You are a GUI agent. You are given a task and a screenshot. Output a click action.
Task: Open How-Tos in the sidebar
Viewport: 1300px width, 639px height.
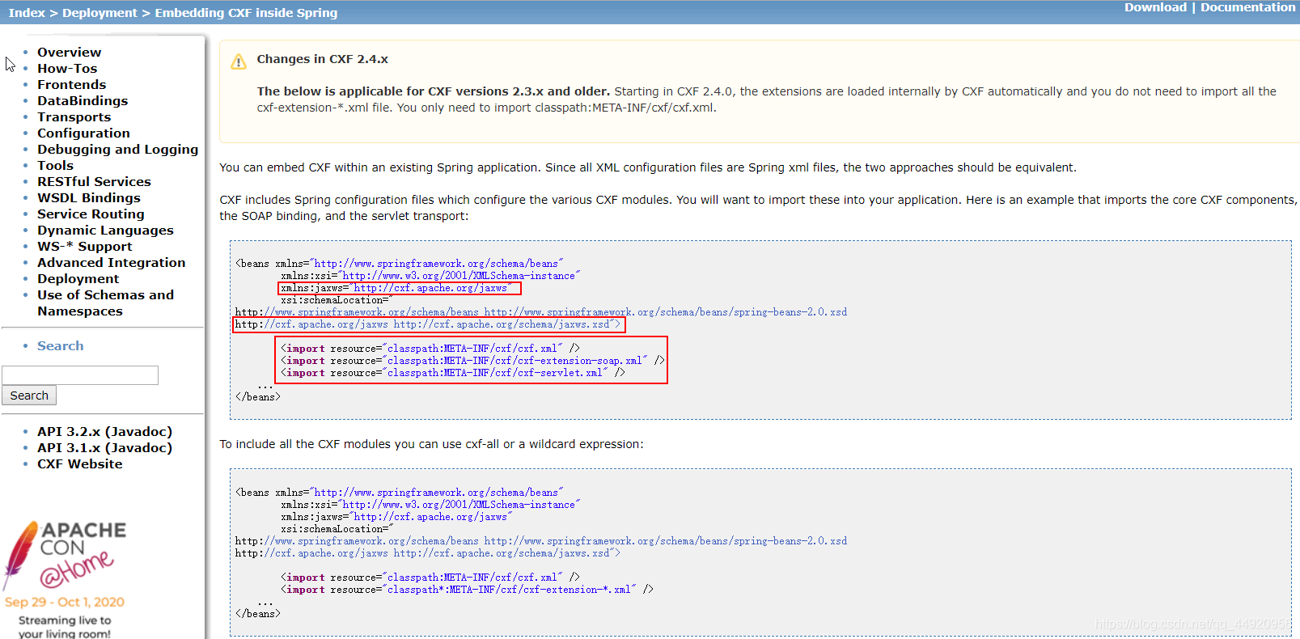[67, 69]
